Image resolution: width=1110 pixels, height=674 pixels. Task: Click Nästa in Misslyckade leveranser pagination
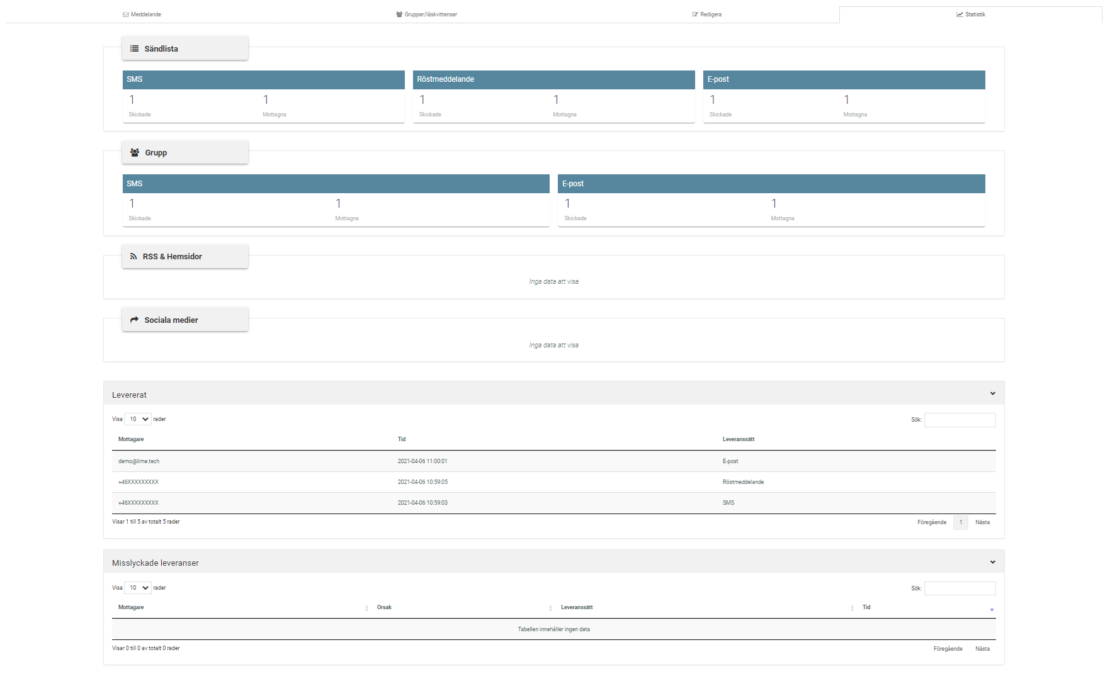pyautogui.click(x=982, y=649)
